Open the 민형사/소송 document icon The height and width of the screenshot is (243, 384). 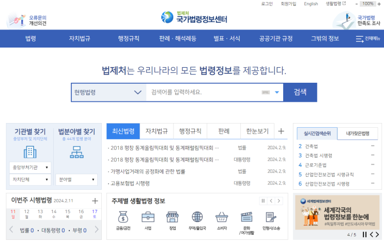271,217
